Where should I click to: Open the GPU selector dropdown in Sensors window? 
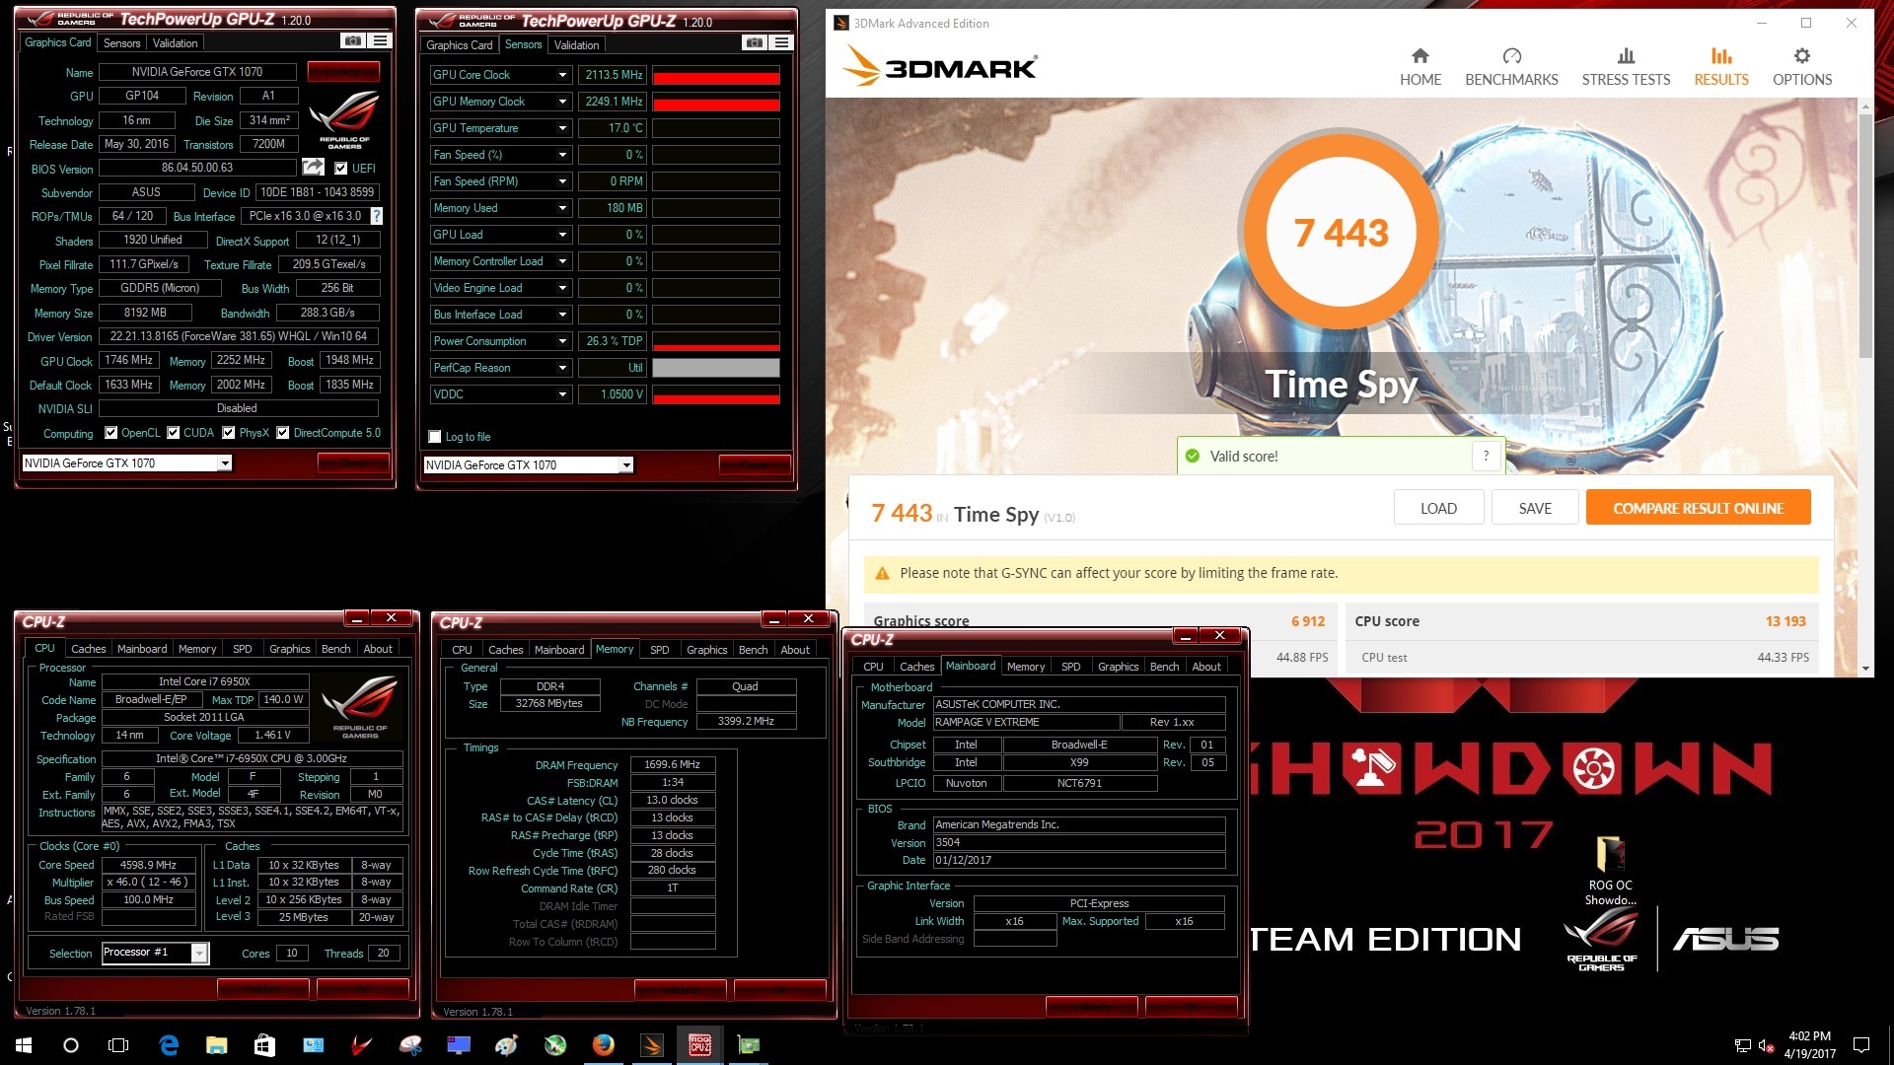pos(626,465)
